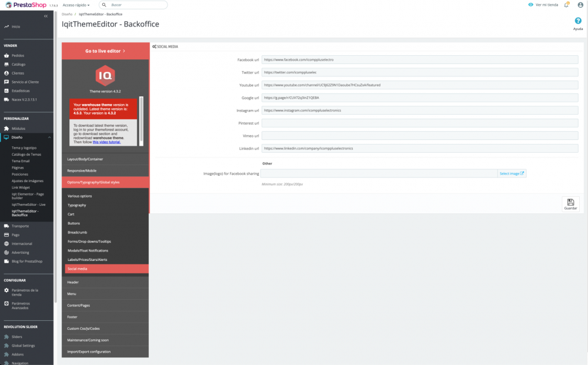Expand the Layout/Body/Container section

[105, 159]
